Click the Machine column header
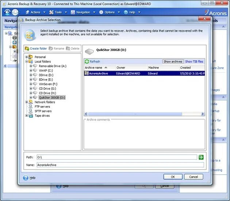The height and width of the screenshot is (201, 230). point(164,68)
